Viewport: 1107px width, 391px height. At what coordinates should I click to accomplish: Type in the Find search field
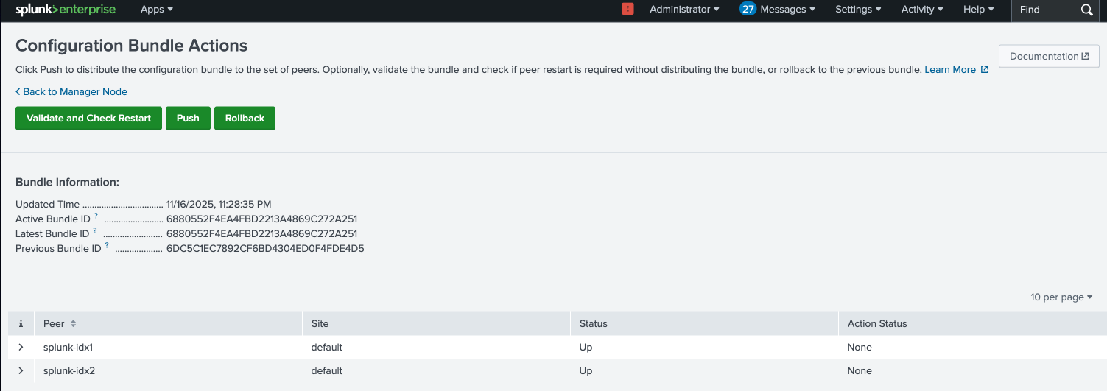pyautogui.click(x=1044, y=10)
